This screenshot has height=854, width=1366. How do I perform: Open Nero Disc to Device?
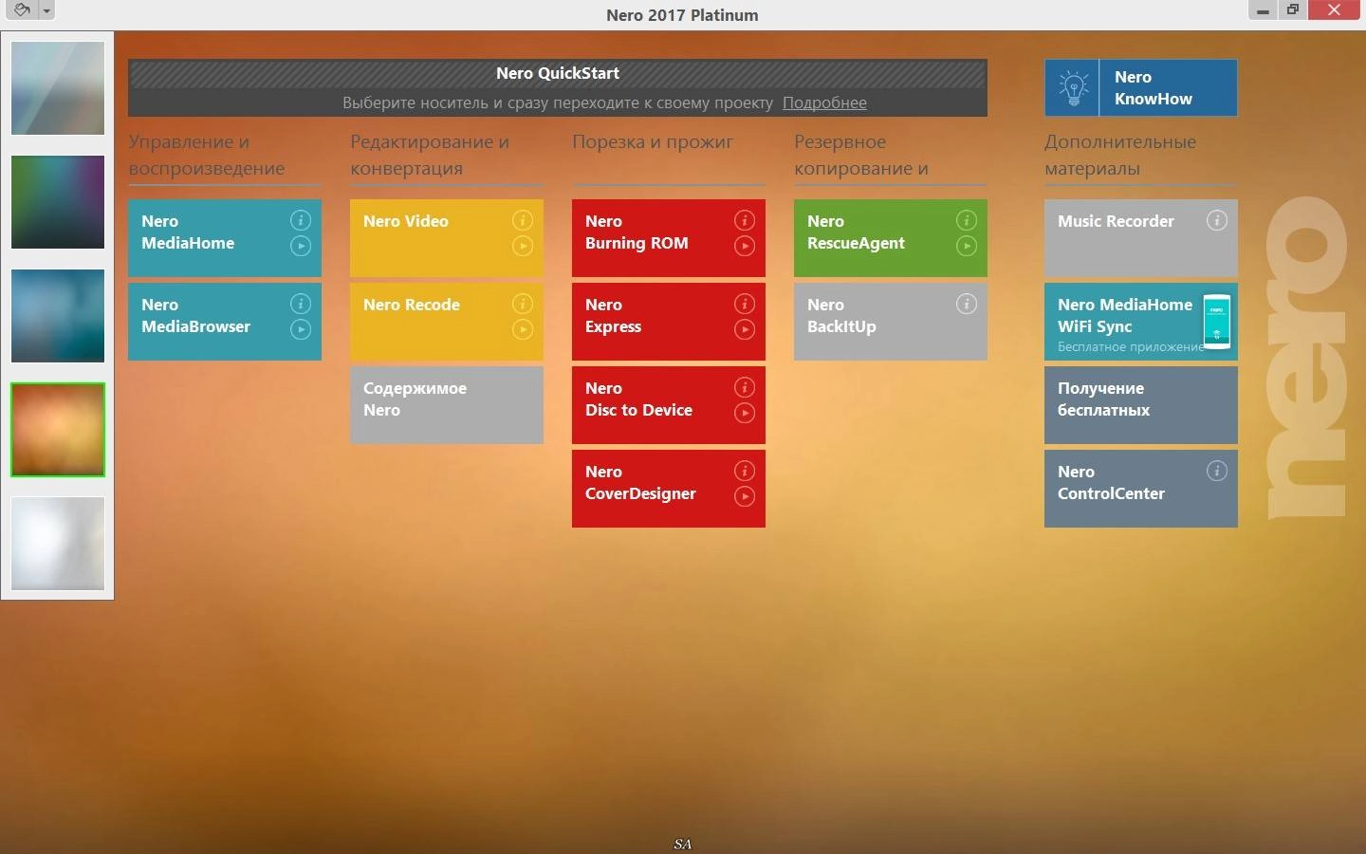click(669, 405)
